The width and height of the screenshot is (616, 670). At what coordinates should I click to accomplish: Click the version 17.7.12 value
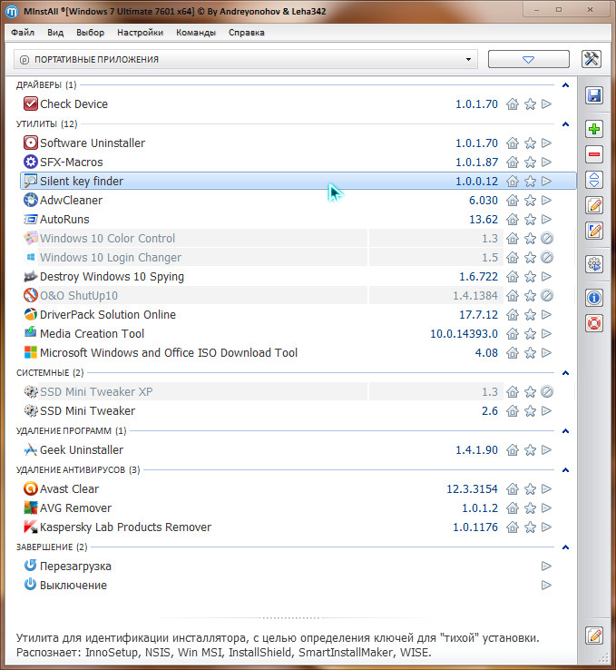478,315
